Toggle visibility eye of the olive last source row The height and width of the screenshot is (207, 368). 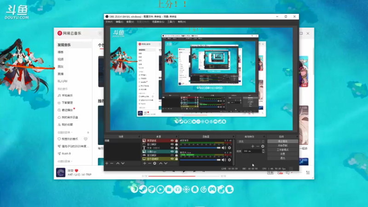coord(172,159)
